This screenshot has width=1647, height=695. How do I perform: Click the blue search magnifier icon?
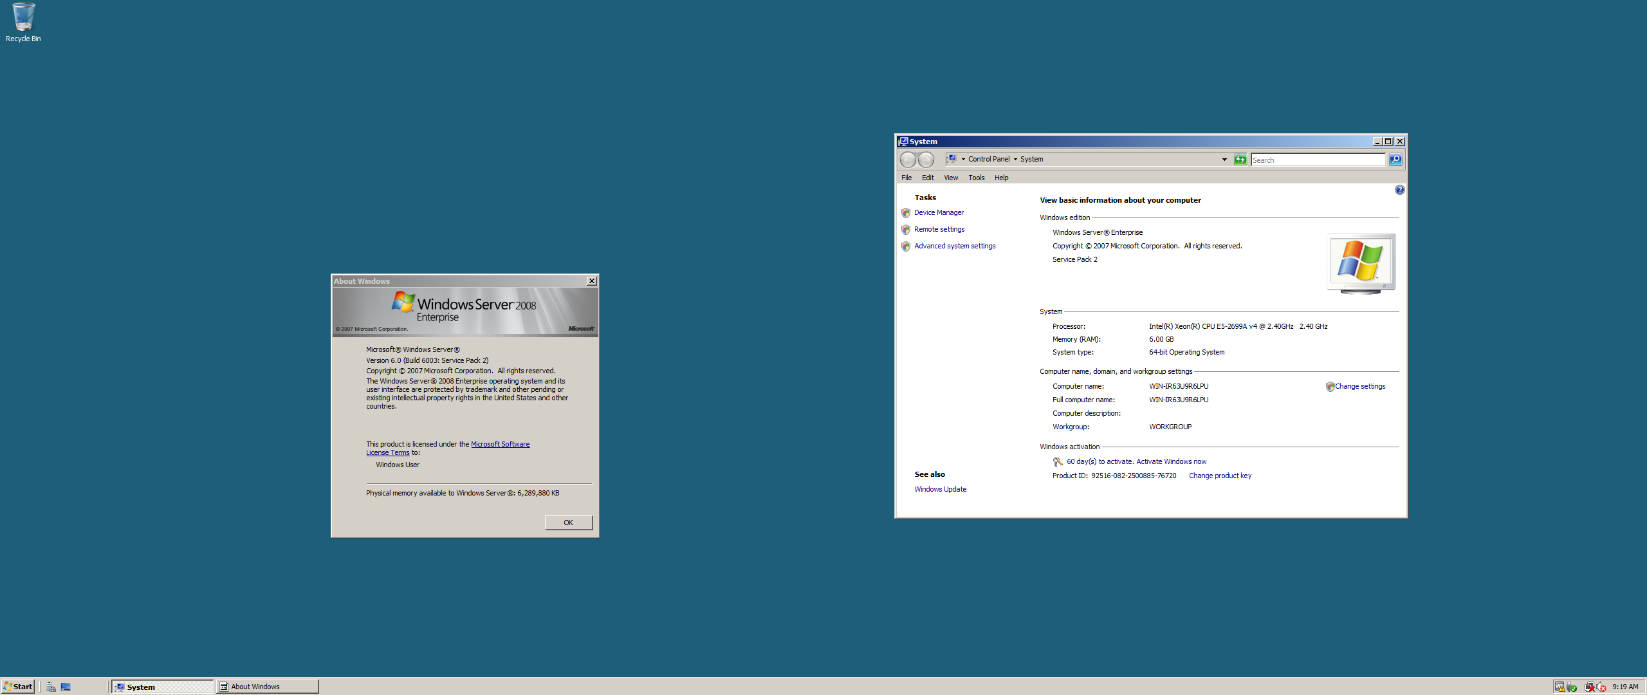1395,160
